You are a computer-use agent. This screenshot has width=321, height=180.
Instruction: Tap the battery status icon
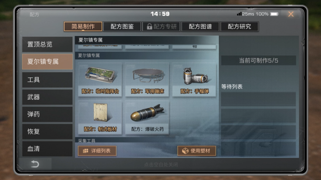click(x=274, y=14)
